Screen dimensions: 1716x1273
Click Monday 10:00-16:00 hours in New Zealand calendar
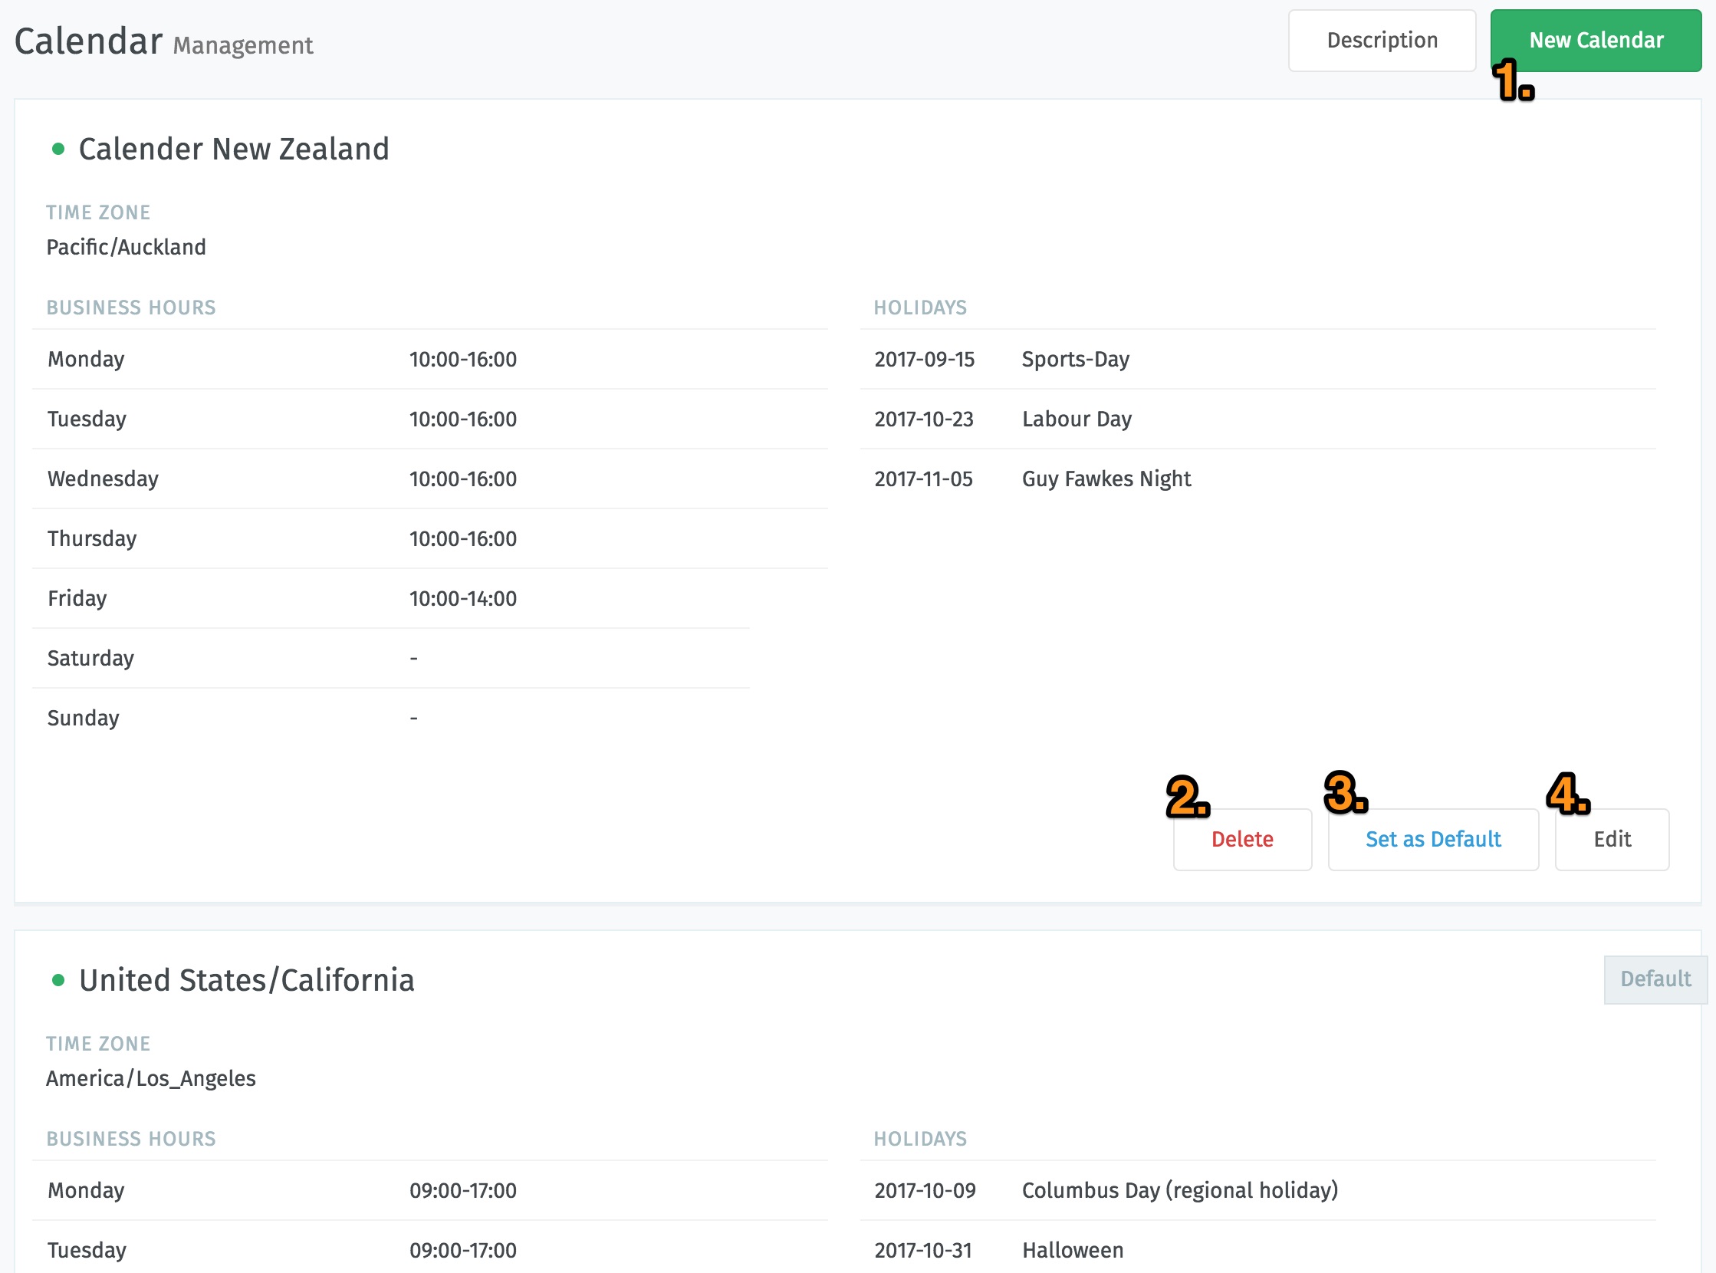[462, 360]
